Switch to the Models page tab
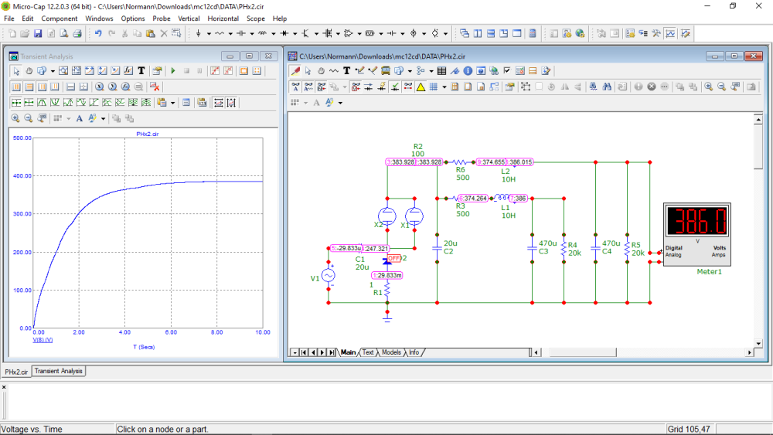Image resolution: width=773 pixels, height=435 pixels. coord(391,352)
